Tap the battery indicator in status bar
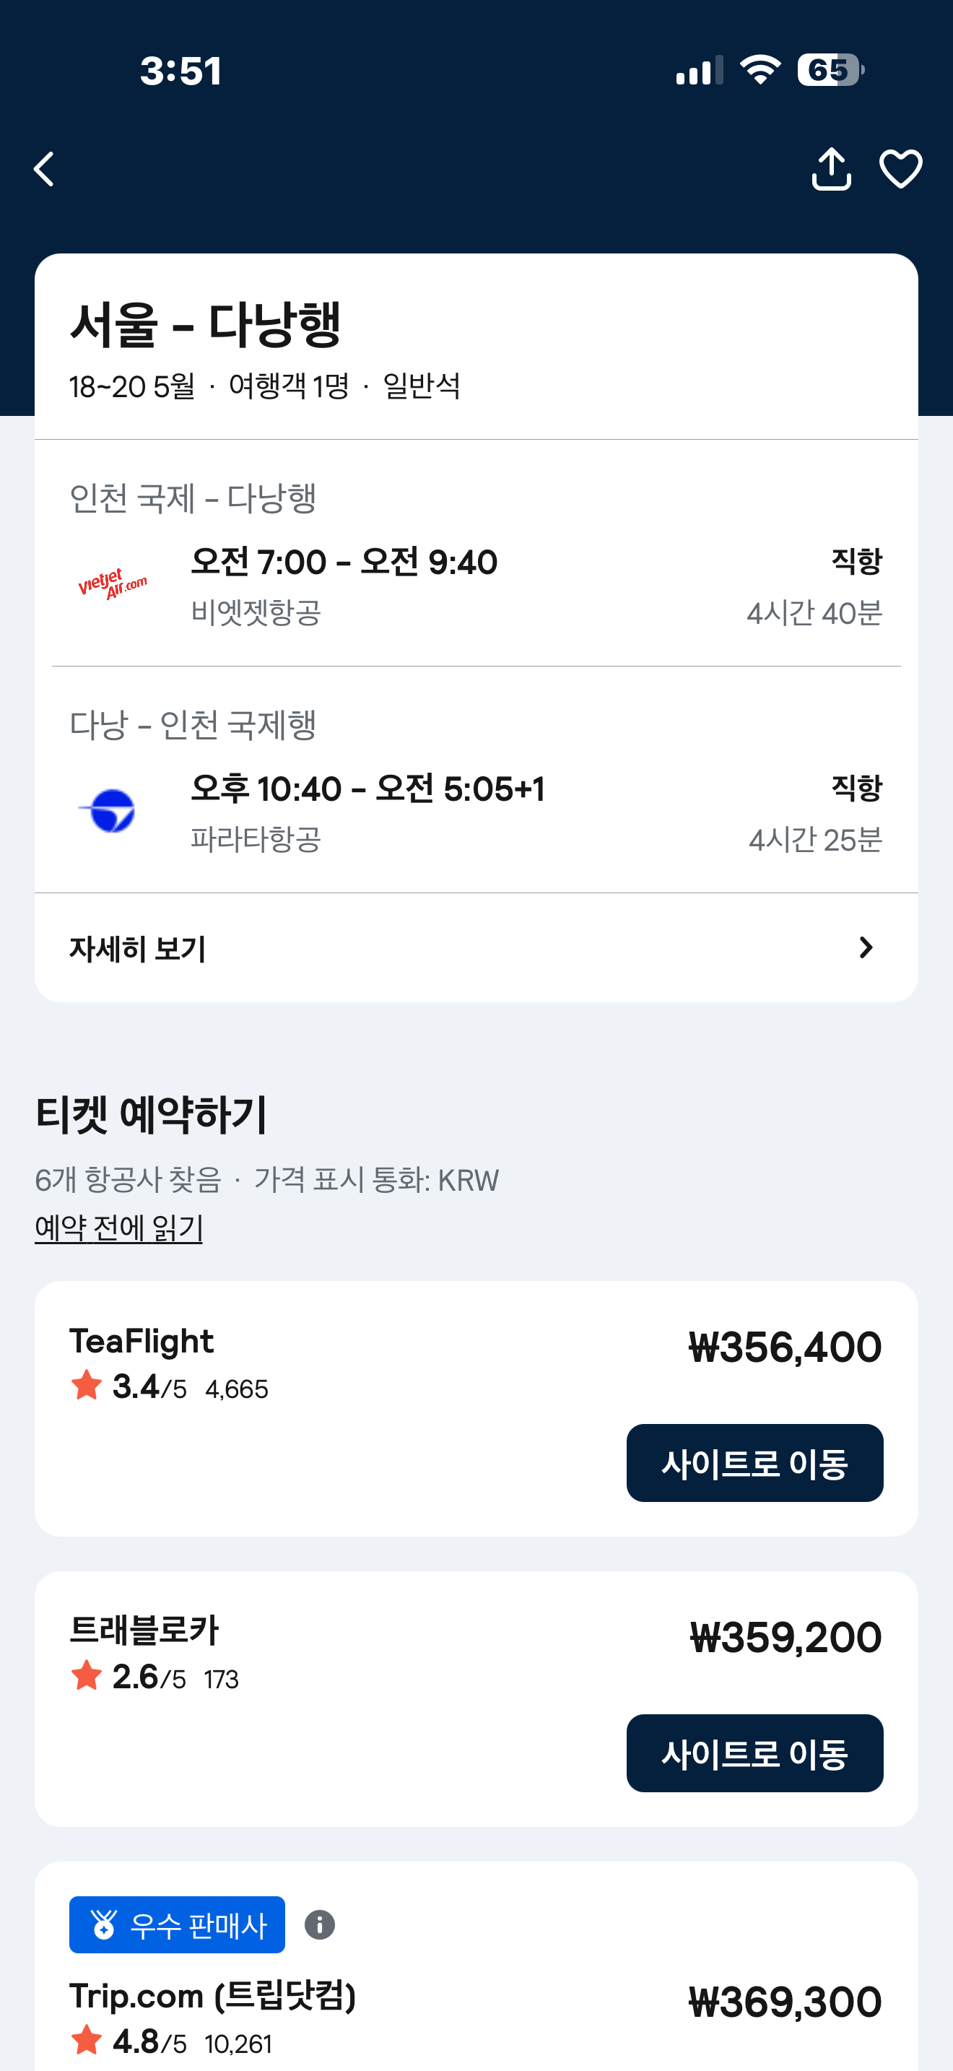953x2071 pixels. pos(830,70)
